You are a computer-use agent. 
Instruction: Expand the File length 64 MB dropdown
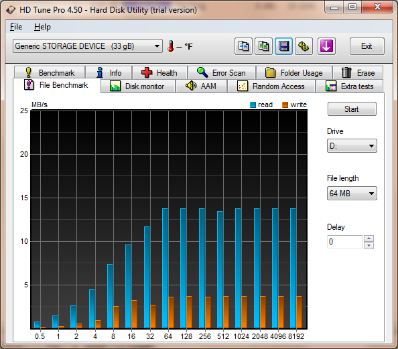(x=352, y=194)
